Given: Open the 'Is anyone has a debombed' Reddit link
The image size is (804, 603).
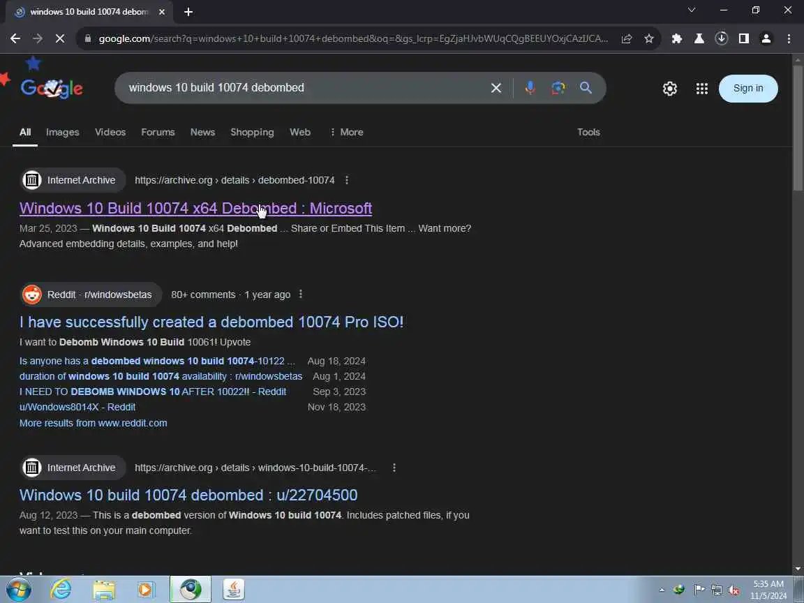Looking at the screenshot, I should click(x=158, y=361).
